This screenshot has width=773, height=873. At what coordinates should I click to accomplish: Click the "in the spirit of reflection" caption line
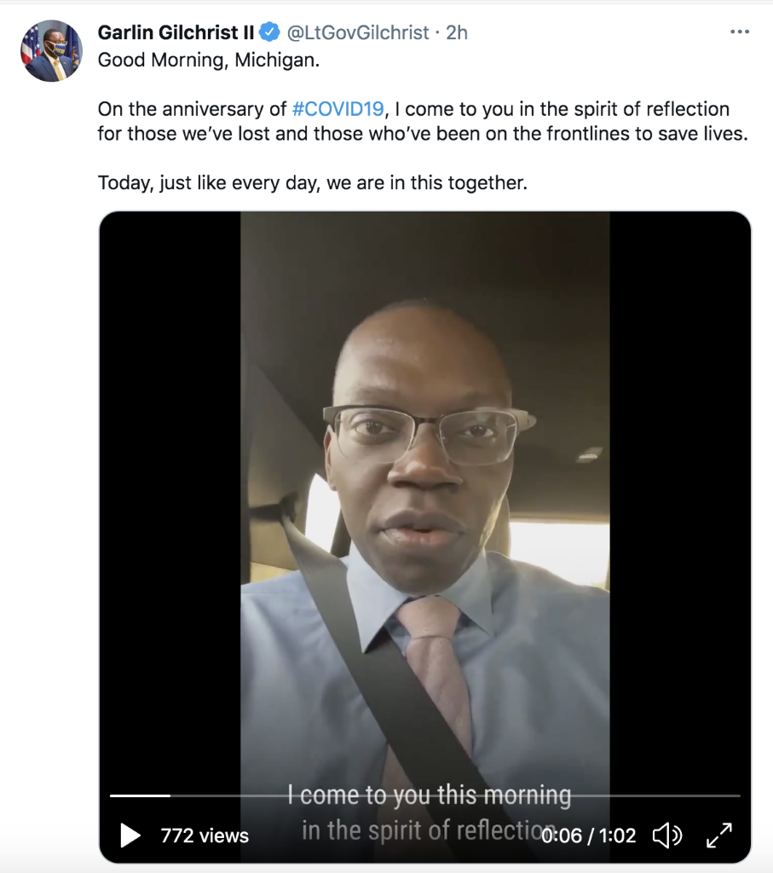tap(422, 830)
